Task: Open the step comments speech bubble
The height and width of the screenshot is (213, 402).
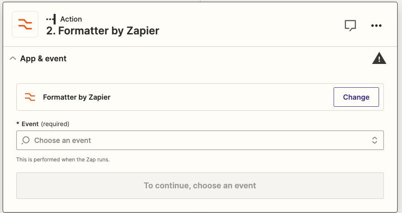Action: pyautogui.click(x=350, y=26)
